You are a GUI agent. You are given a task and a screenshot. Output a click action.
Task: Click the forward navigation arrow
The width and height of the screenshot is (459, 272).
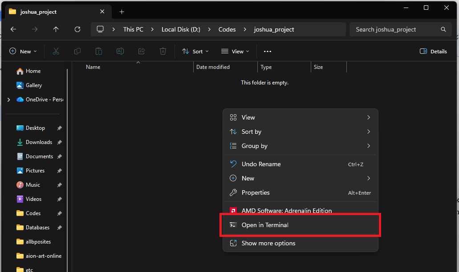coord(35,29)
